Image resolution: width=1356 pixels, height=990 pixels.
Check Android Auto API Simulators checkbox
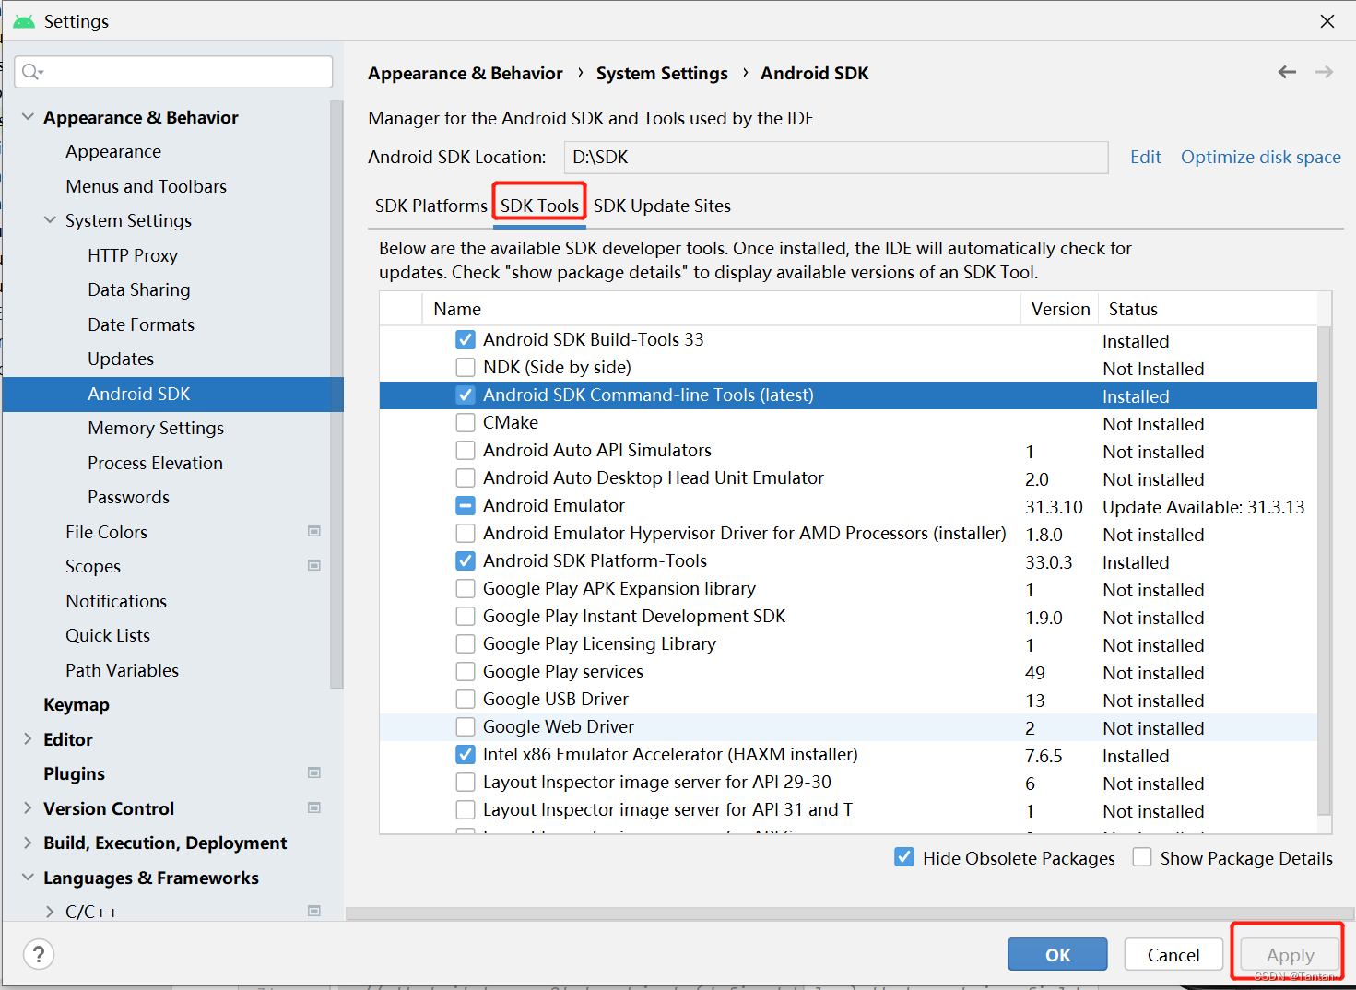click(x=466, y=450)
